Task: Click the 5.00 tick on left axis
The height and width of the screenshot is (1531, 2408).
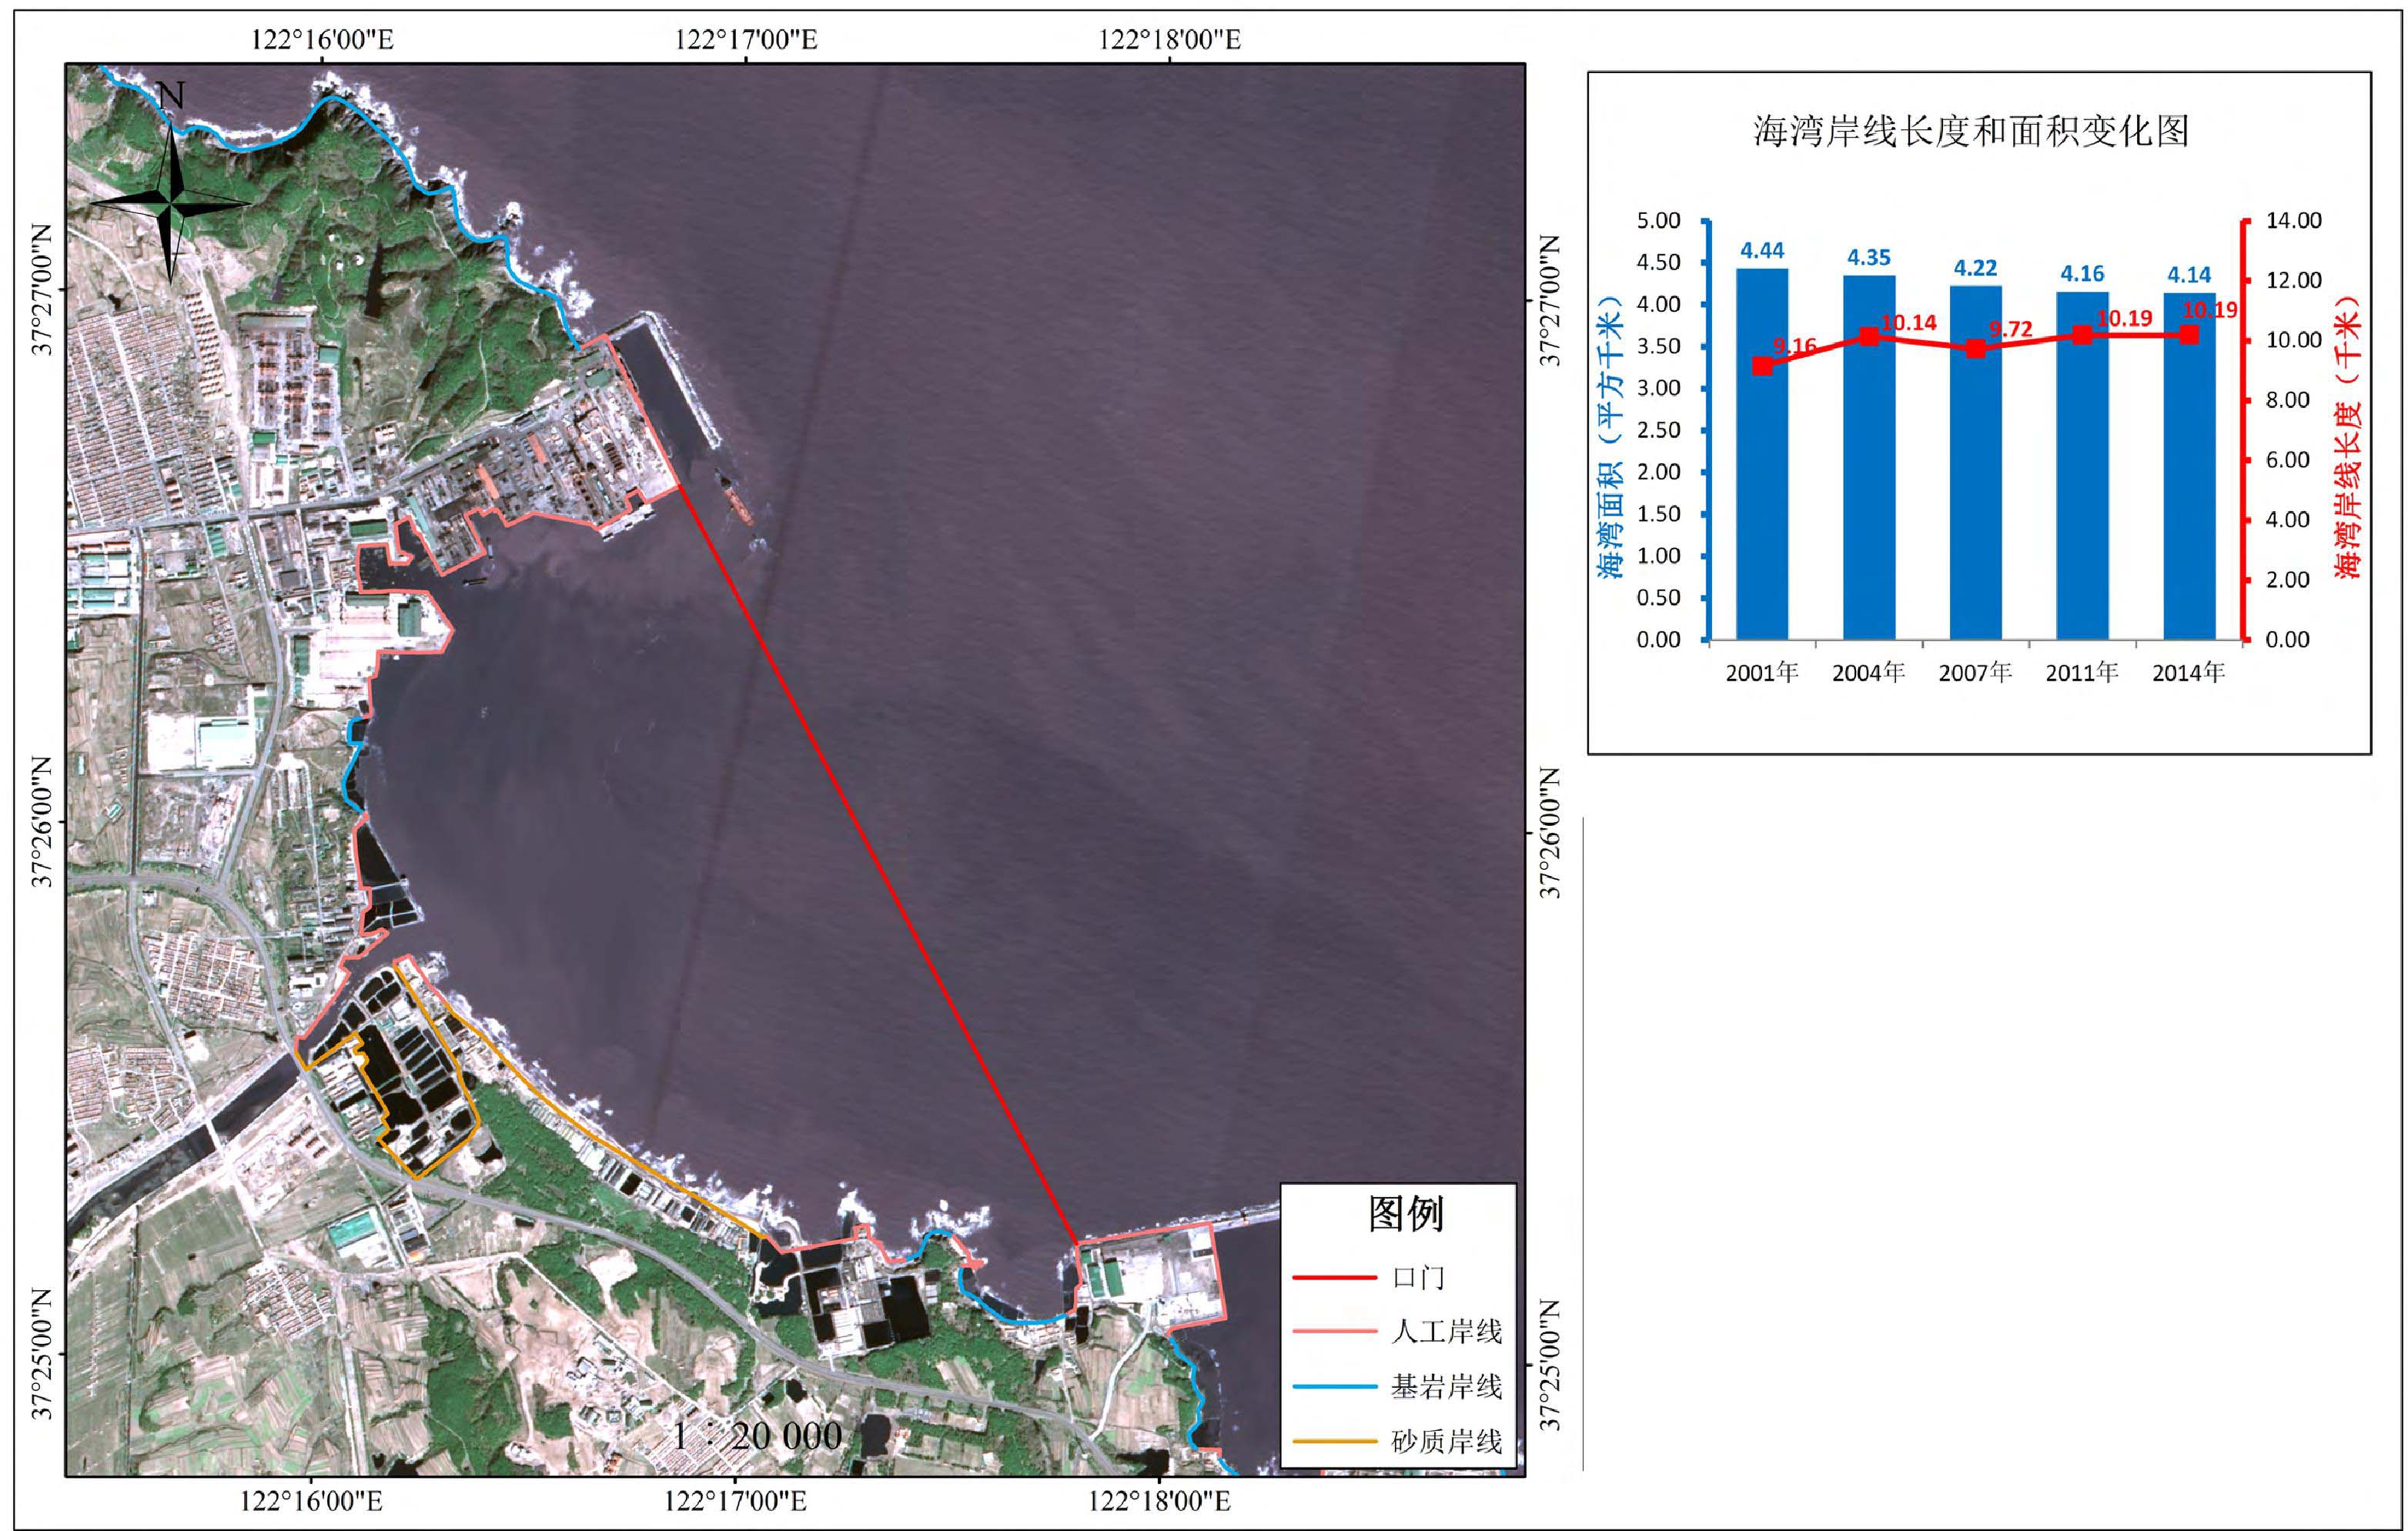Action: [1658, 220]
